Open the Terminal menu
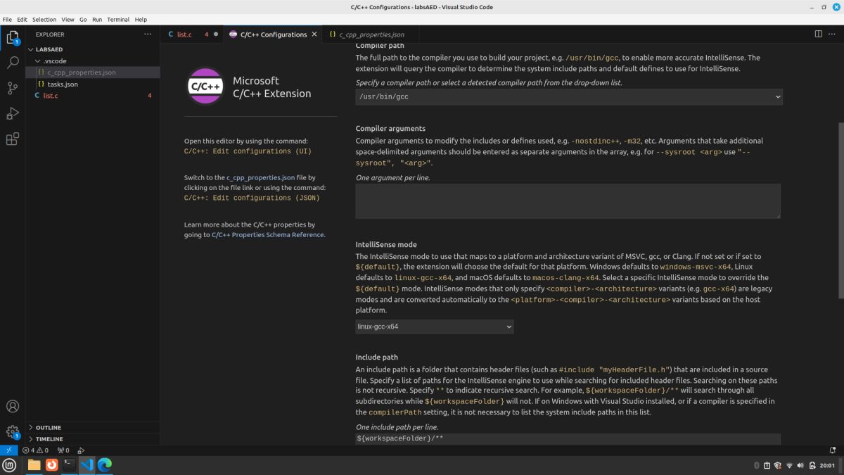The width and height of the screenshot is (844, 475). tap(118, 20)
